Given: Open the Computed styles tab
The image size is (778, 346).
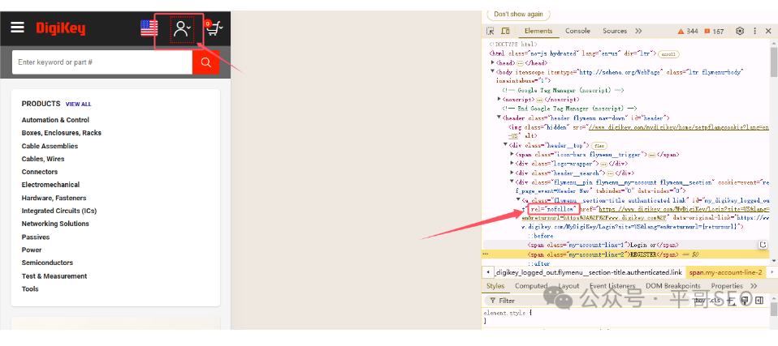Looking at the screenshot, I should click(x=531, y=286).
